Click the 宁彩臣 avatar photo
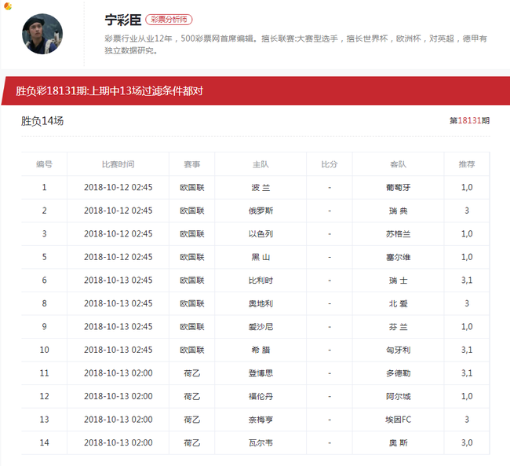The image size is (510, 466). 42,34
